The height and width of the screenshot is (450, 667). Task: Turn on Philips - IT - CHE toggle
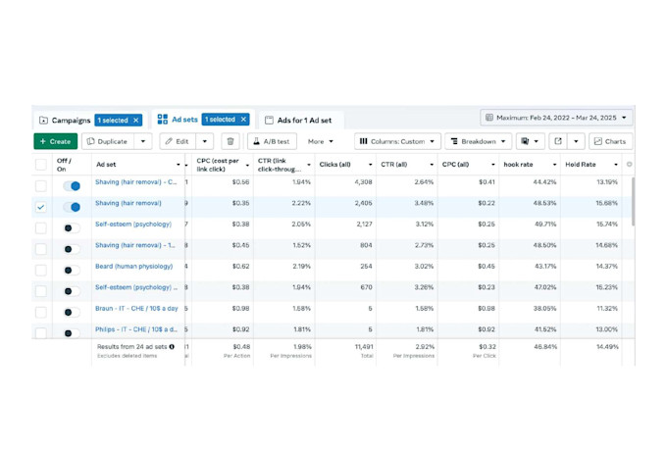point(72,333)
